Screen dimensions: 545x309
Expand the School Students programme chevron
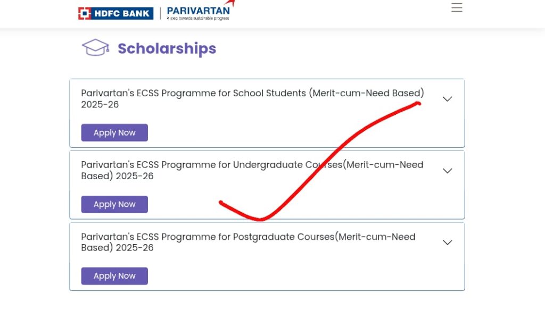click(x=447, y=99)
